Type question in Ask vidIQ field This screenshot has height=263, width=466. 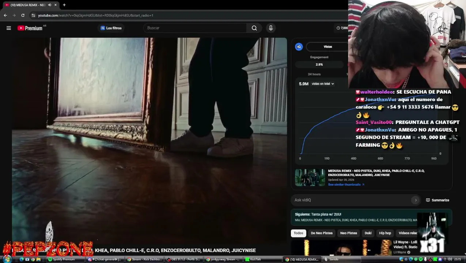tap(352, 200)
